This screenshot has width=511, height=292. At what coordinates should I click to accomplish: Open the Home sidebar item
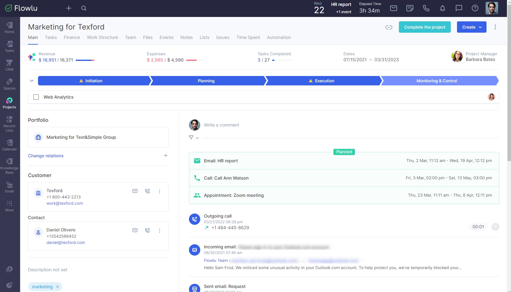[9, 28]
